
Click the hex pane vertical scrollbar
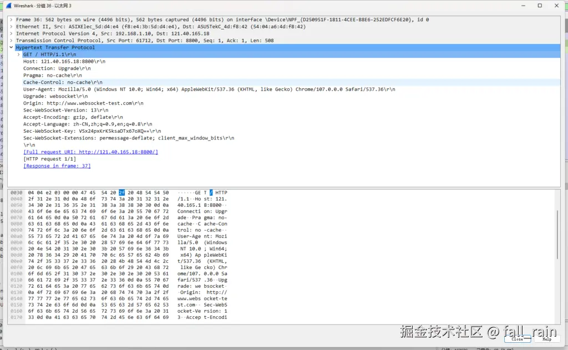tap(557, 234)
